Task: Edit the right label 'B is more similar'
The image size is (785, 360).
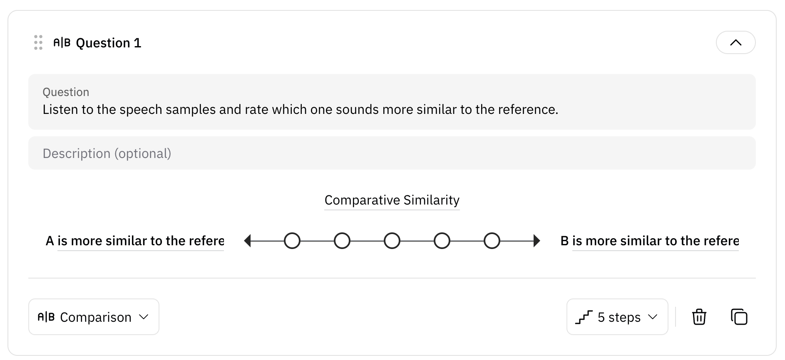Action: tap(650, 241)
